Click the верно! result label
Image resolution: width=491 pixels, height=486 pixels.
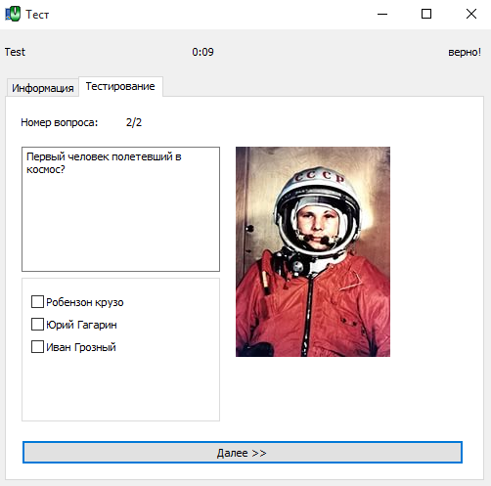pyautogui.click(x=465, y=52)
